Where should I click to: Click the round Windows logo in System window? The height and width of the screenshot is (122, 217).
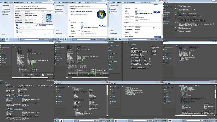[x=101, y=14]
